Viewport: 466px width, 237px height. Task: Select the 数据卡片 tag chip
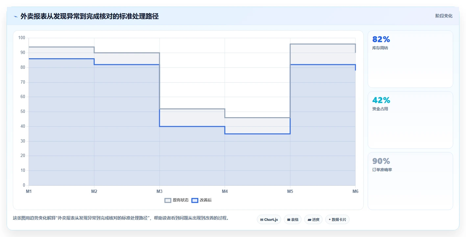click(337, 220)
